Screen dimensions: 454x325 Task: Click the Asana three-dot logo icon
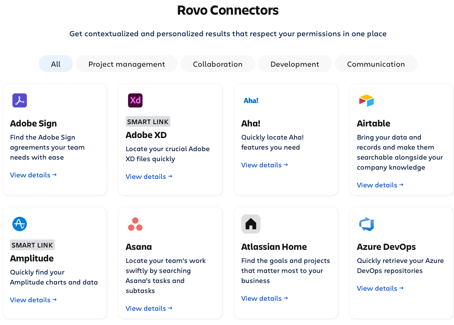click(135, 224)
